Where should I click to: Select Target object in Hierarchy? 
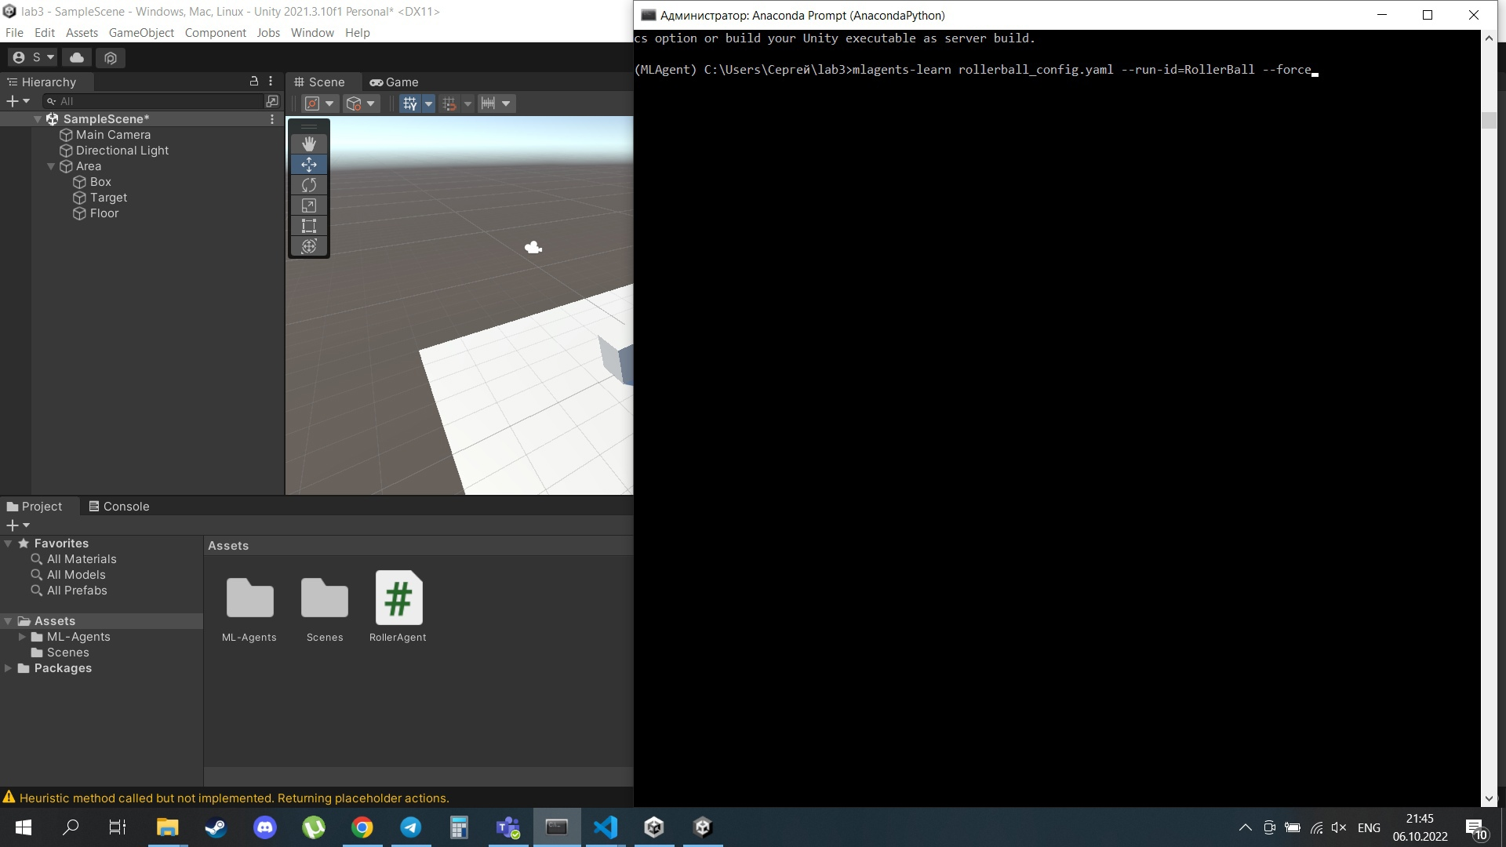108,198
